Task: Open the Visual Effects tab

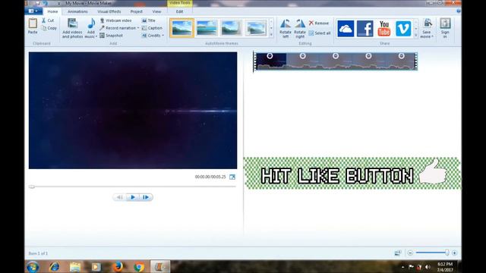Action: pyautogui.click(x=109, y=11)
